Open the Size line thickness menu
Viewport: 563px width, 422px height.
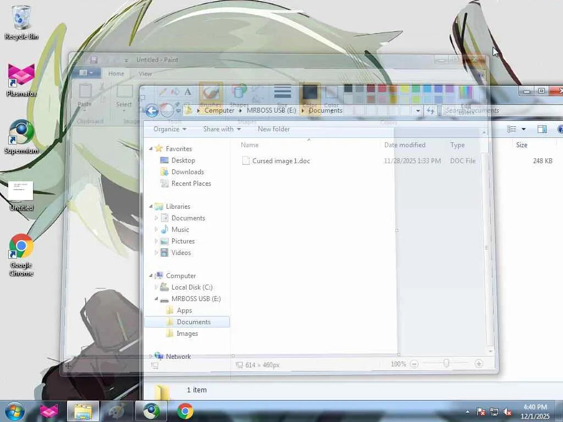(283, 96)
